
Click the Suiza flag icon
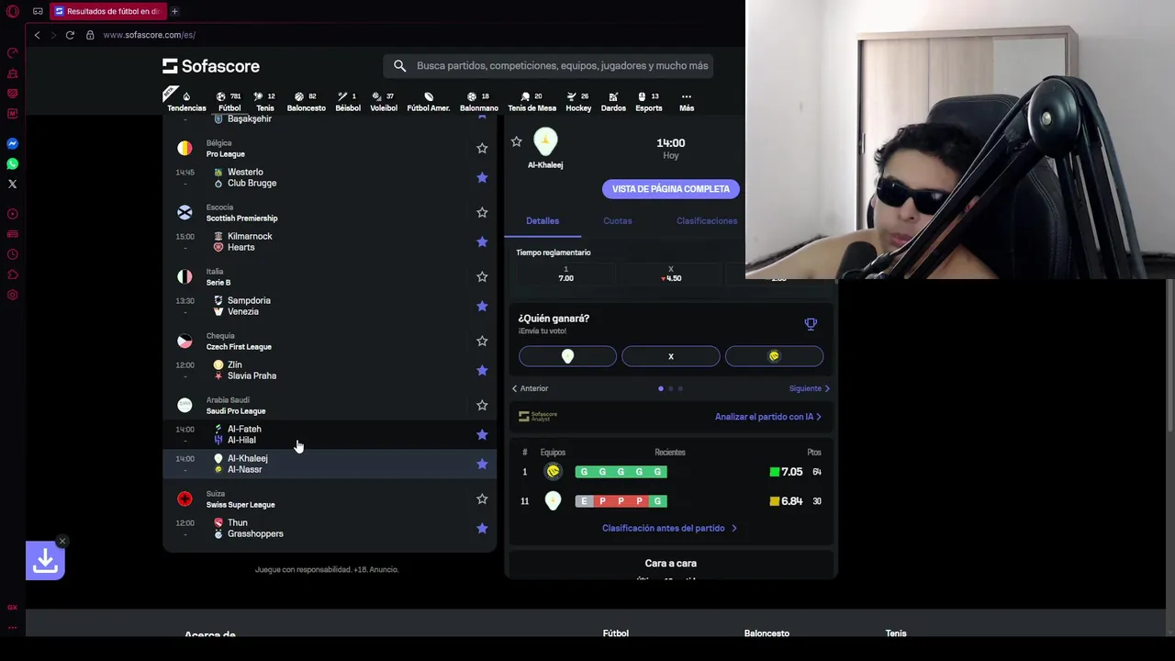click(x=185, y=499)
